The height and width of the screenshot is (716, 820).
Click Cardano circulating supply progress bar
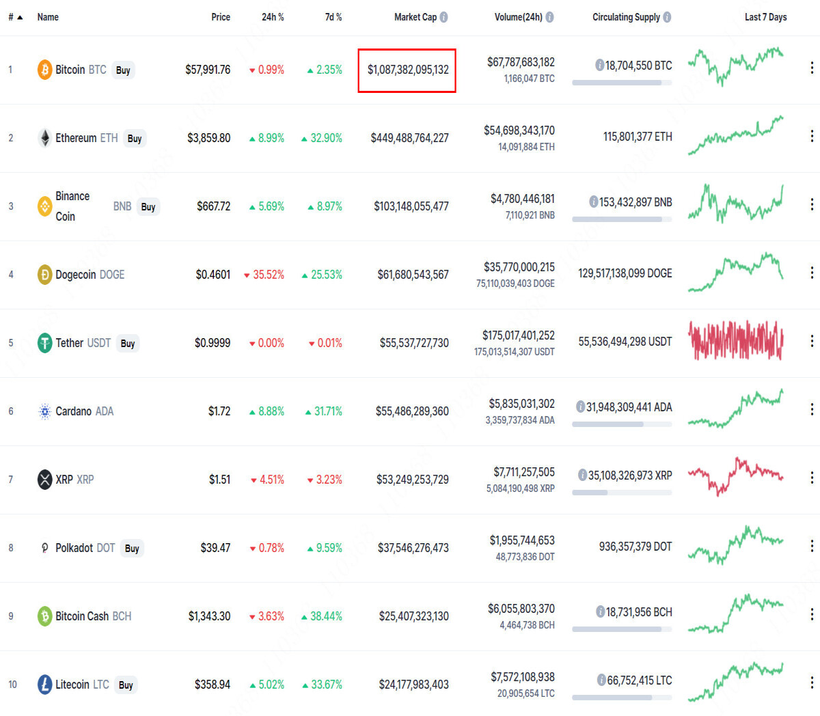tap(622, 424)
